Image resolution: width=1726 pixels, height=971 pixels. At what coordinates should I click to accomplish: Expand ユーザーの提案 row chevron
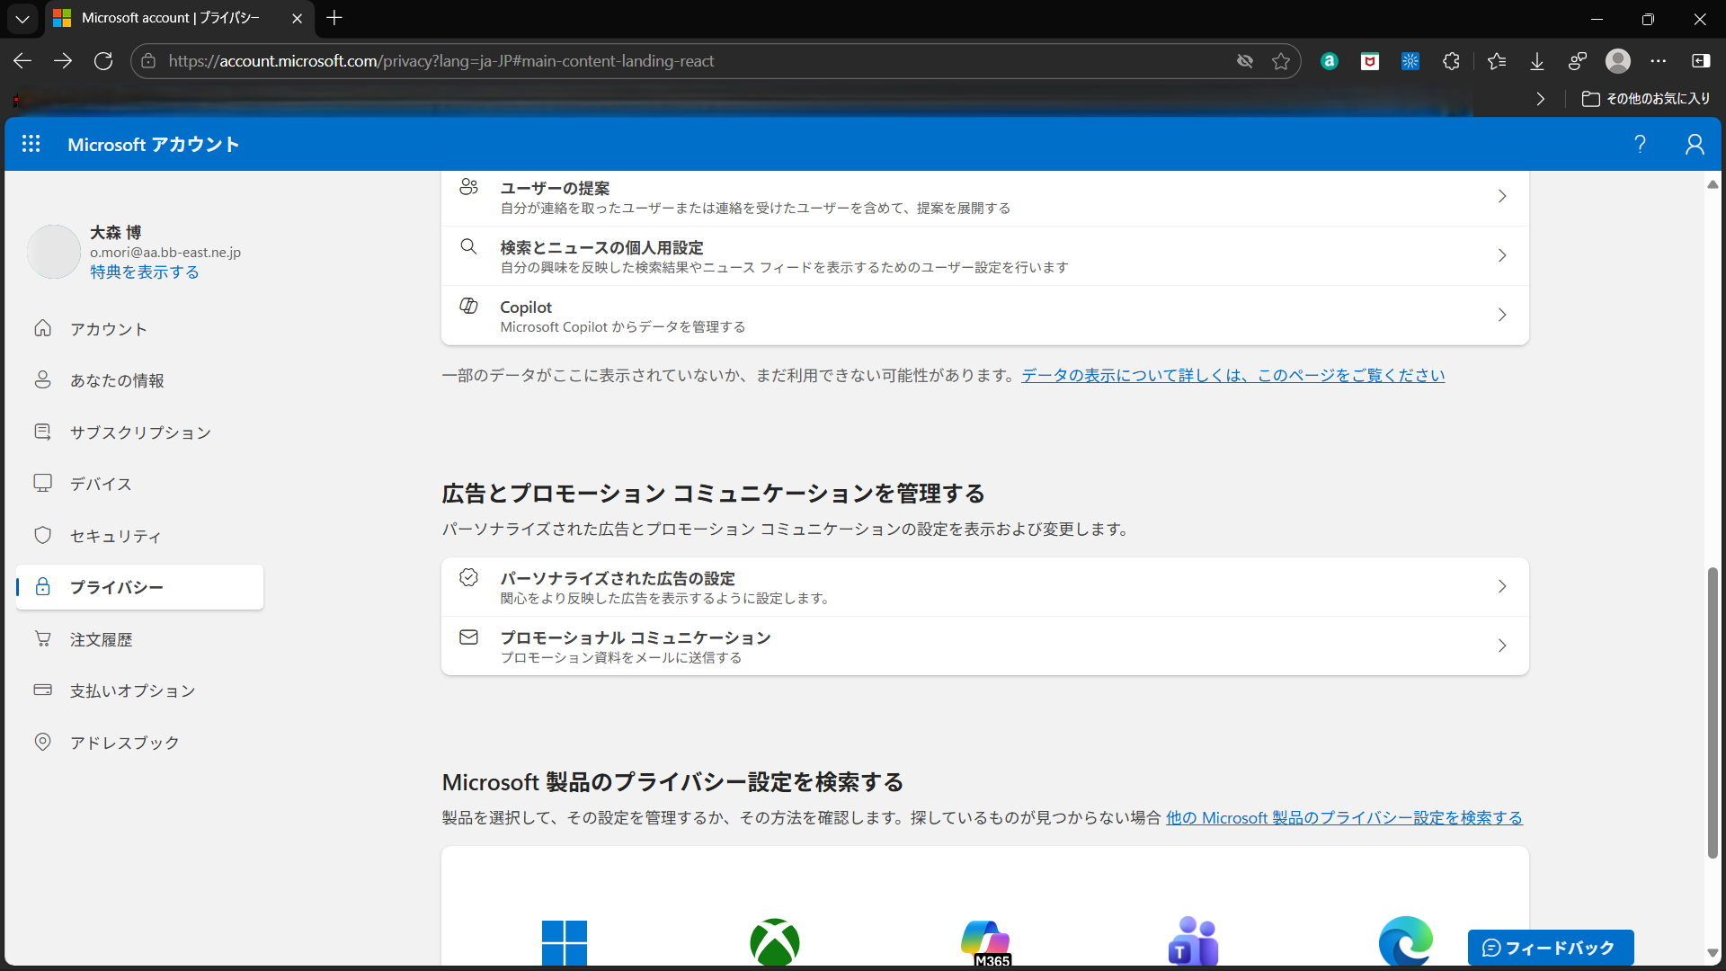1502,196
